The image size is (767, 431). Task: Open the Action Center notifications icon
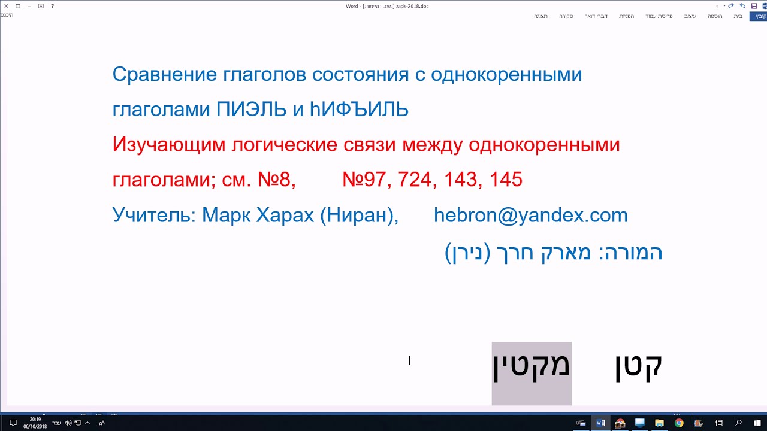coord(13,423)
